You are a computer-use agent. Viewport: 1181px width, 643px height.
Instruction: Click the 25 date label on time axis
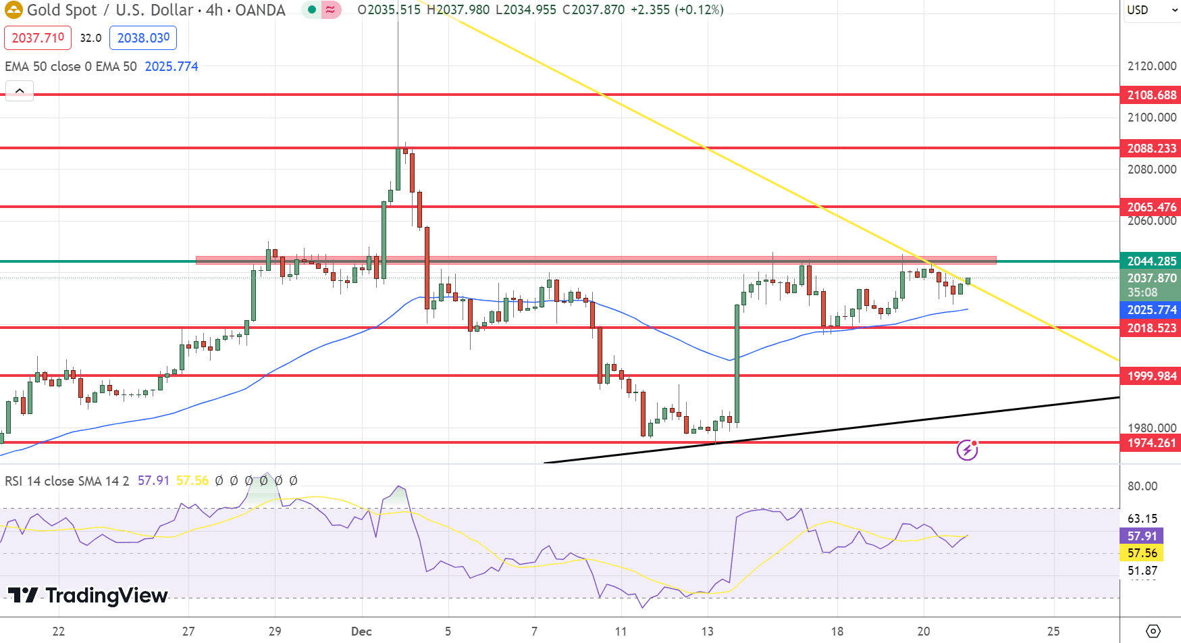pos(1053,632)
